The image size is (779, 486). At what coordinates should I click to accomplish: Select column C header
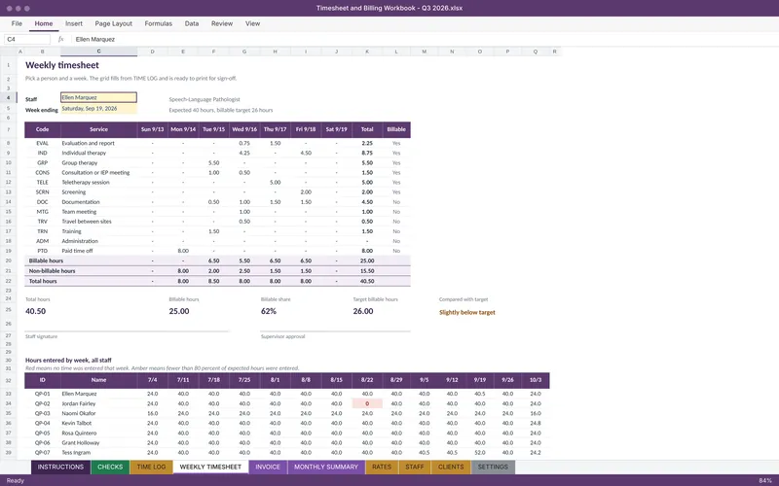point(98,52)
